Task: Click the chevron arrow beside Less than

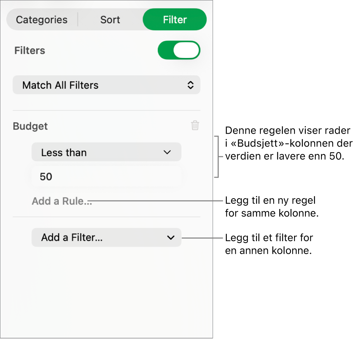Action: click(x=167, y=152)
